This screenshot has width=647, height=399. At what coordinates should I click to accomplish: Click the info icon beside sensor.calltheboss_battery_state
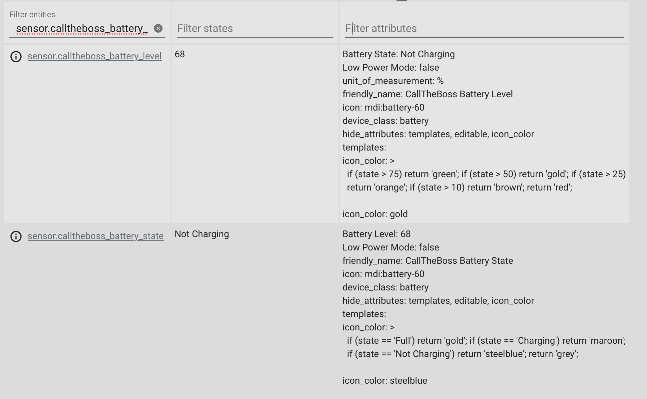point(16,236)
